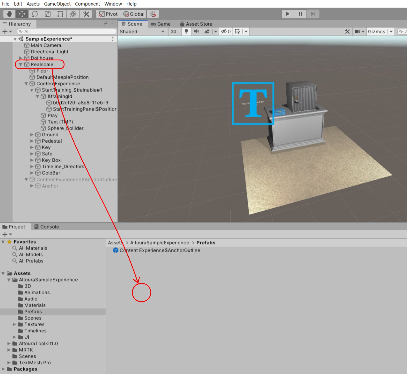
Task: Switch to the Console tab
Action: point(47,227)
